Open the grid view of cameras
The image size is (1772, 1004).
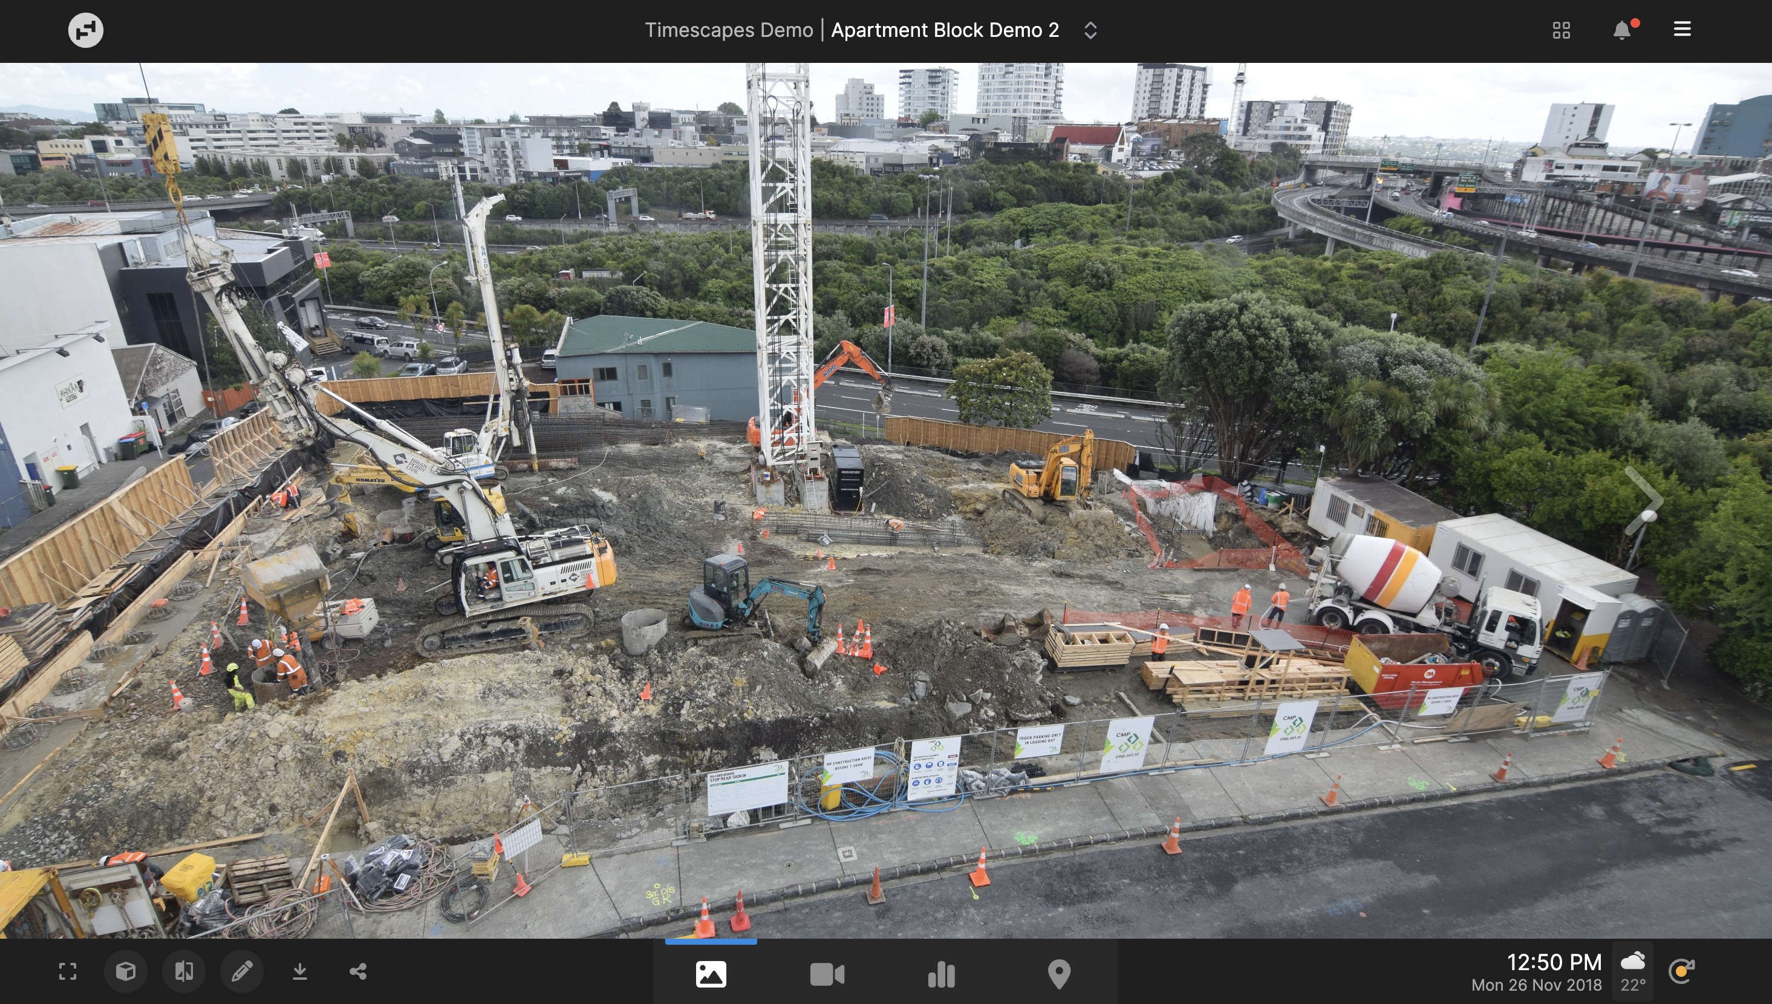pos(1561,30)
